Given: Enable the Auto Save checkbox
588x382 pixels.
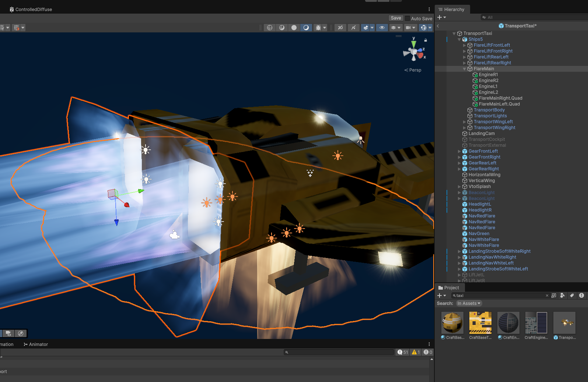Looking at the screenshot, I should (407, 18).
